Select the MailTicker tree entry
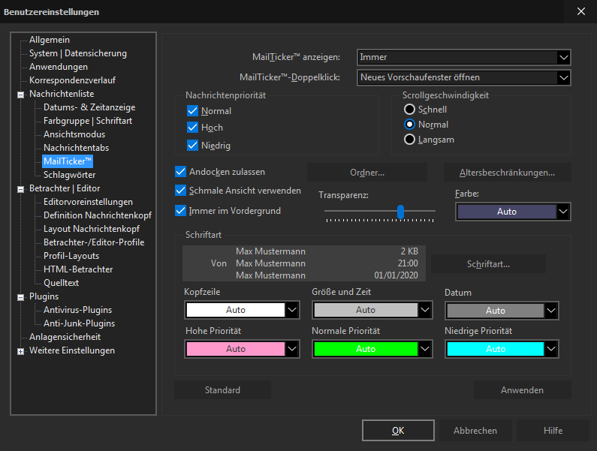Viewport: 597px width, 451px height. coord(68,161)
